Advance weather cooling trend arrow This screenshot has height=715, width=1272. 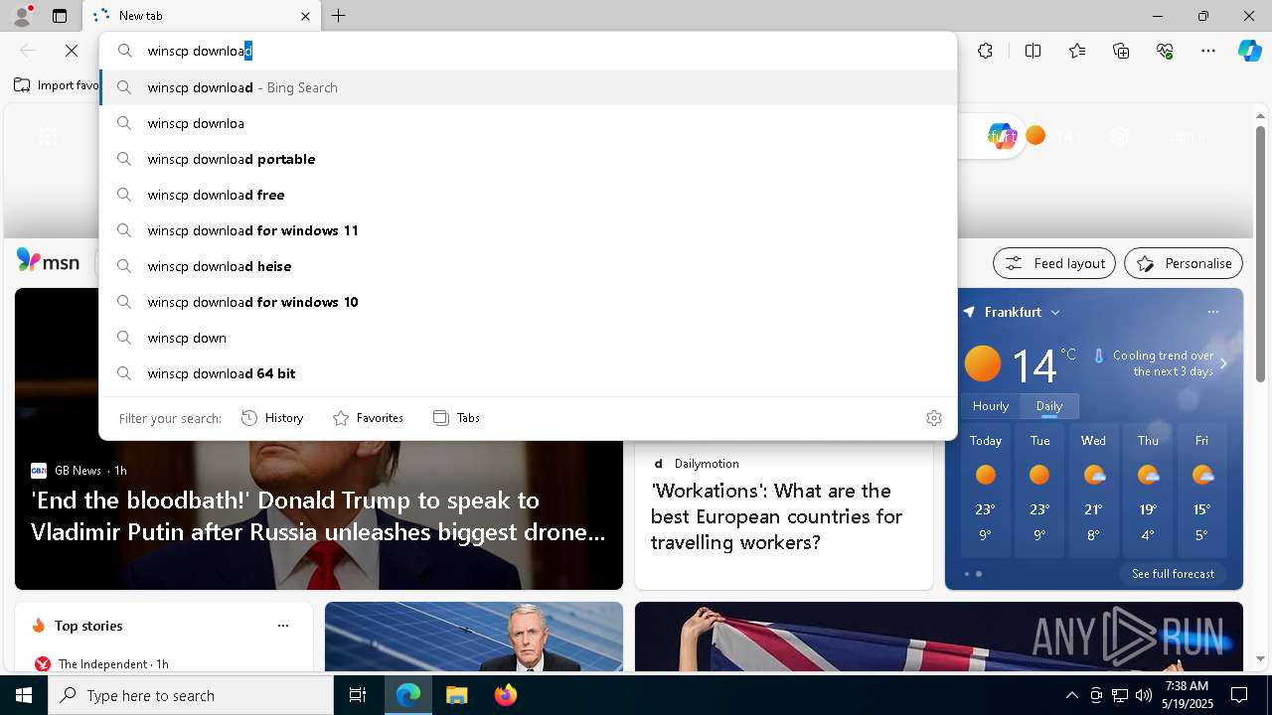tap(1223, 363)
